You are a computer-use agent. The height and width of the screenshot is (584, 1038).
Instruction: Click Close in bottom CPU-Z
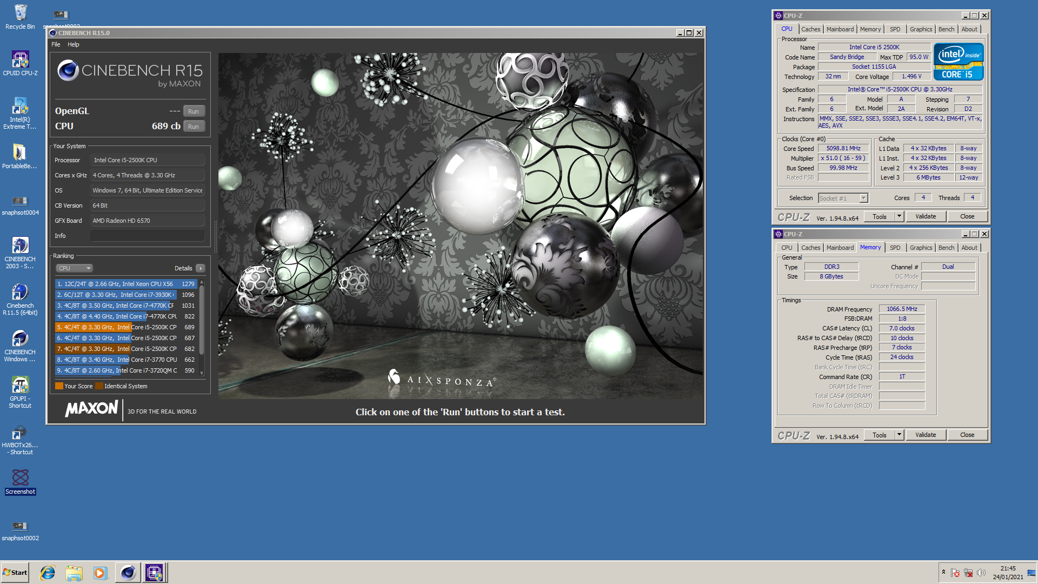pyautogui.click(x=967, y=435)
